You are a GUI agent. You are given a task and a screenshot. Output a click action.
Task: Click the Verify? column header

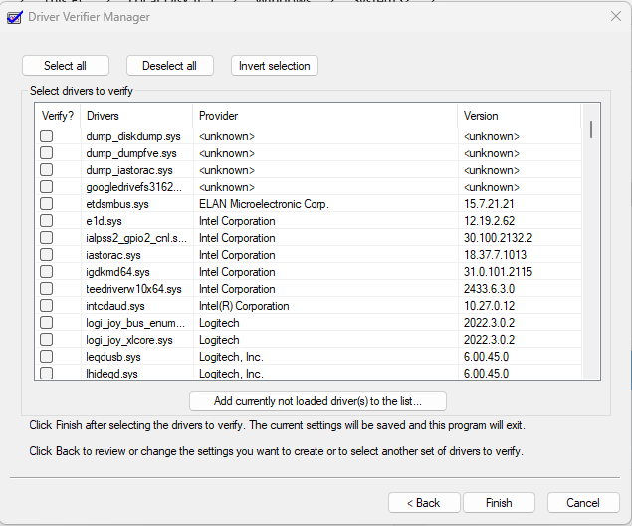pyautogui.click(x=58, y=116)
